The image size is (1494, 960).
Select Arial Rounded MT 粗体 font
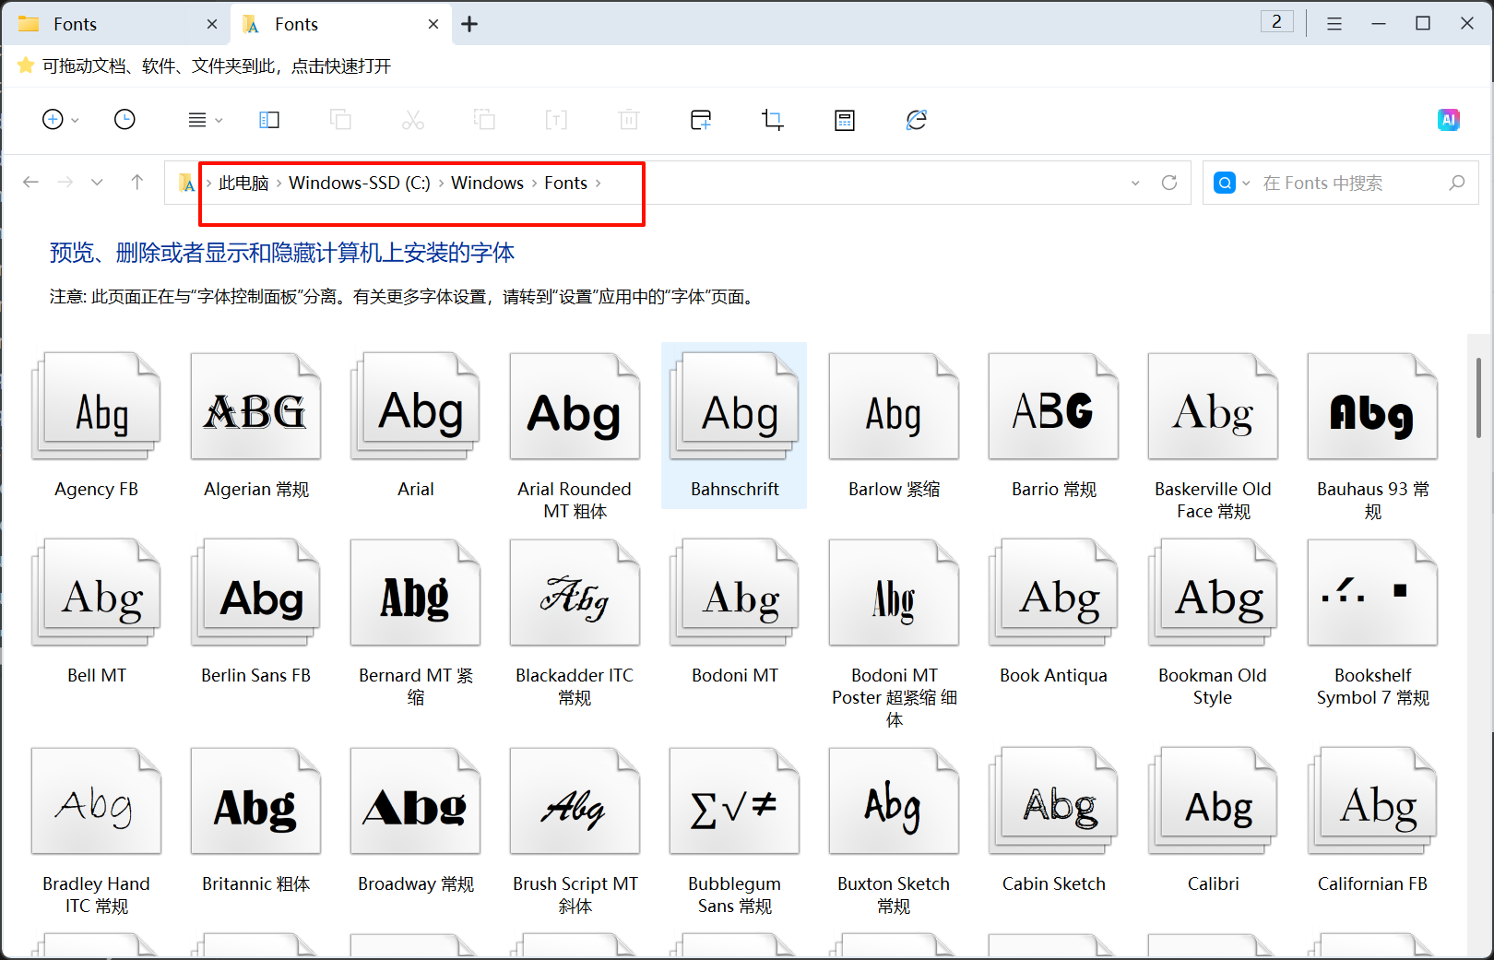[575, 436]
